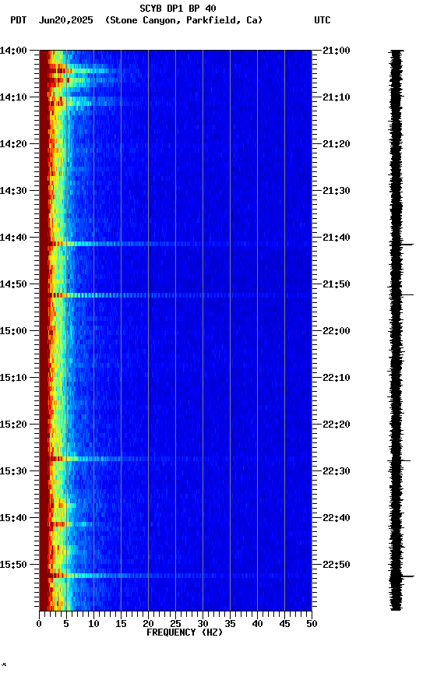This screenshot has width=430, height=673.
Task: Click the 22:50 UTC time label
Action: [337, 566]
